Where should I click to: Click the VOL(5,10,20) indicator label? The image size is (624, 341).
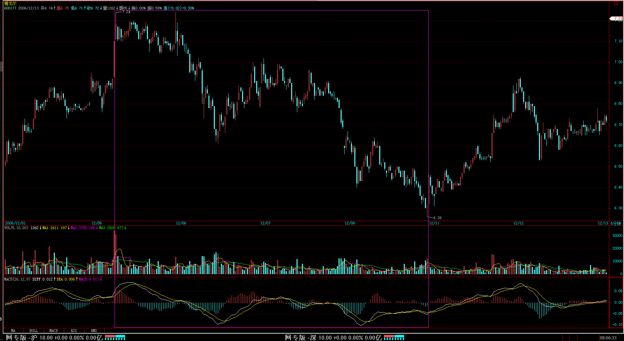click(16, 228)
